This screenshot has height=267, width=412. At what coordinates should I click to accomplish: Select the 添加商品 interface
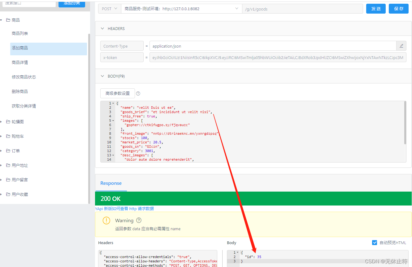pyautogui.click(x=49, y=49)
